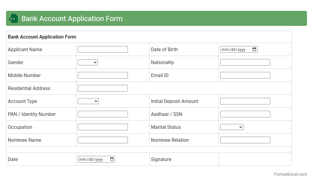The image size is (313, 183).
Task: Open the Date of Birth calendar picker icon
Action: click(254, 49)
